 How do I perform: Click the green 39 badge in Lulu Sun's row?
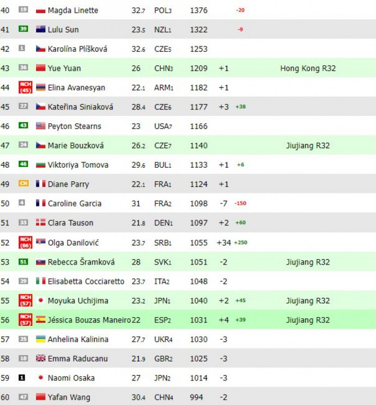23,29
